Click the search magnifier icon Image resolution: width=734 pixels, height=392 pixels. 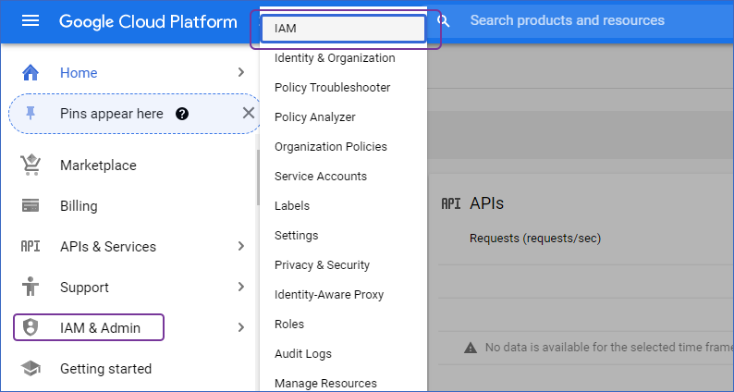(x=444, y=20)
